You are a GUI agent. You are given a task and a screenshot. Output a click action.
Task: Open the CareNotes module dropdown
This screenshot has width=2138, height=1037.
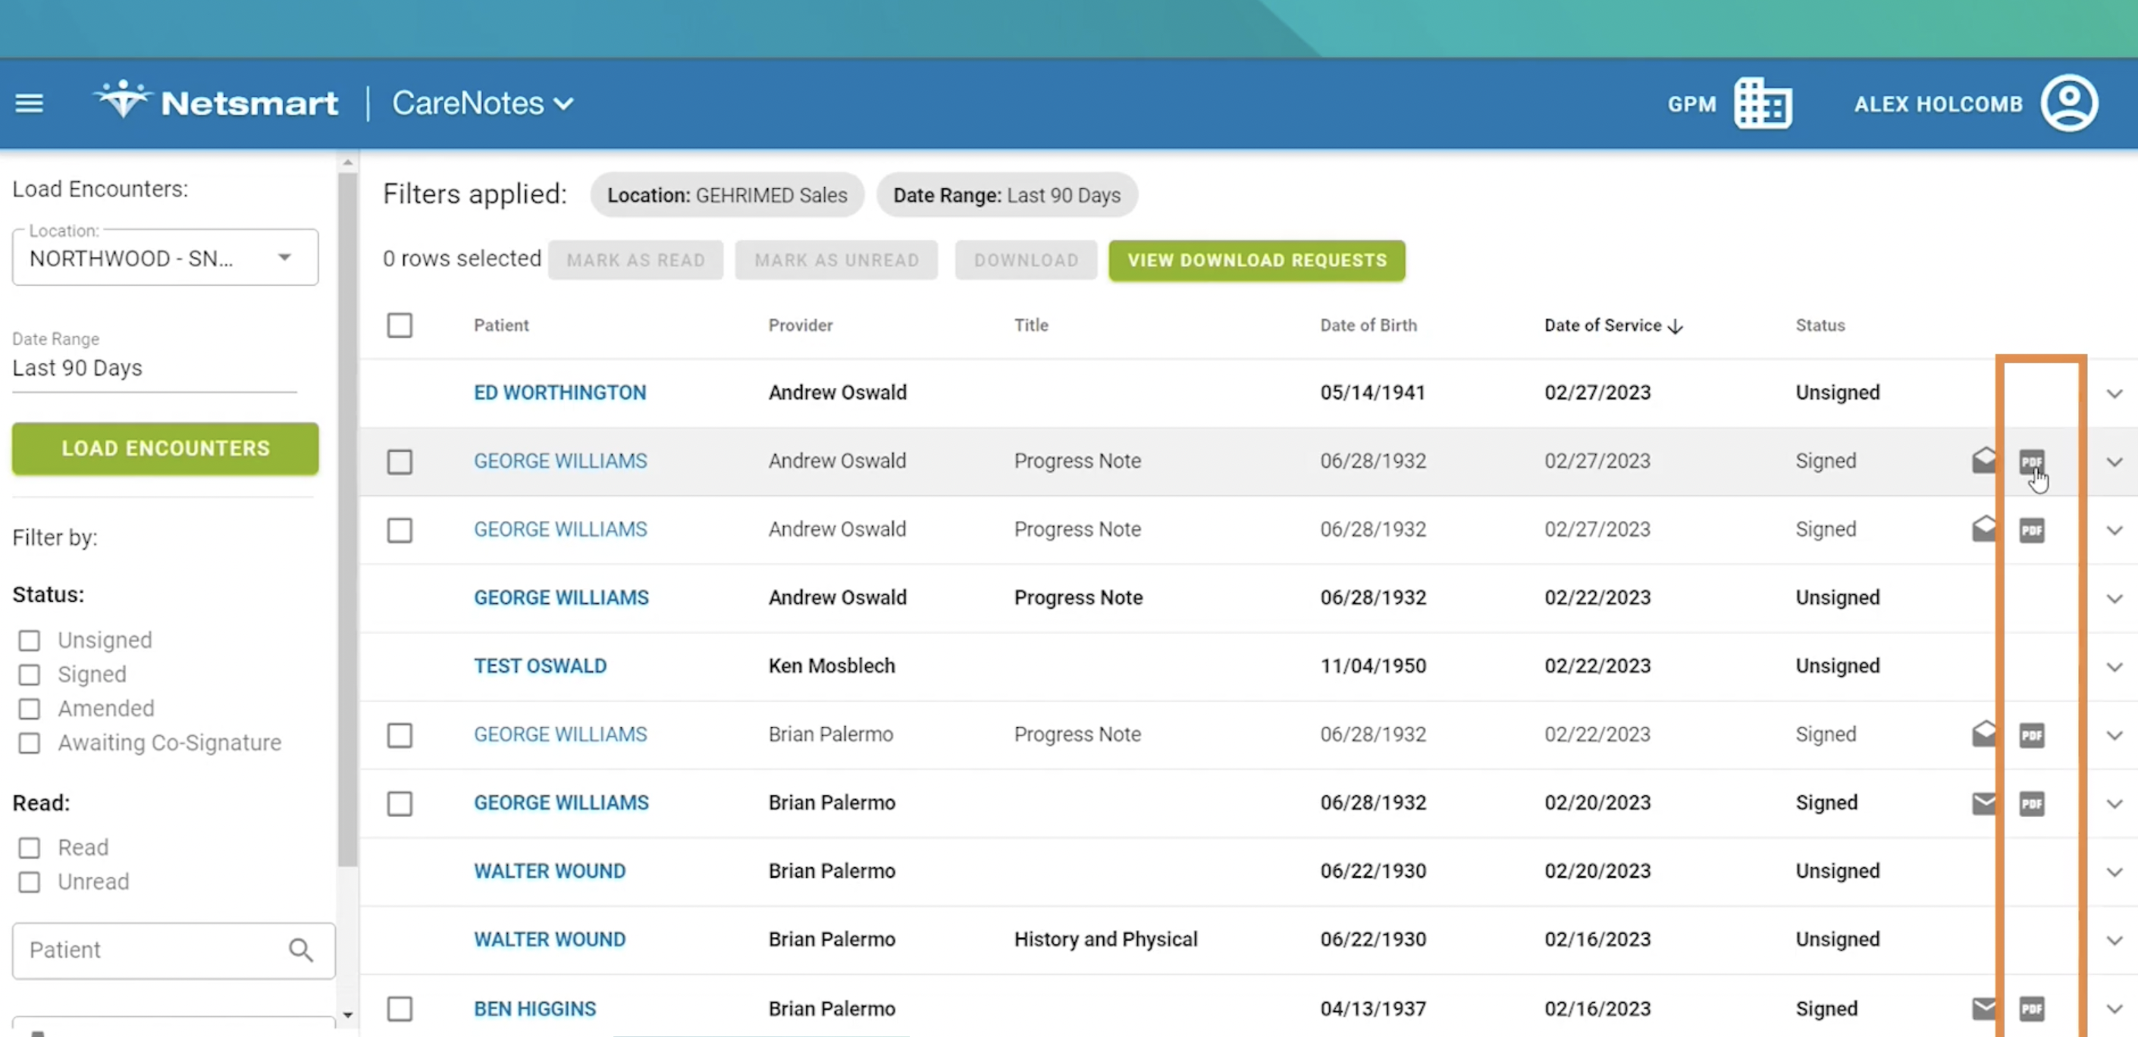click(483, 104)
